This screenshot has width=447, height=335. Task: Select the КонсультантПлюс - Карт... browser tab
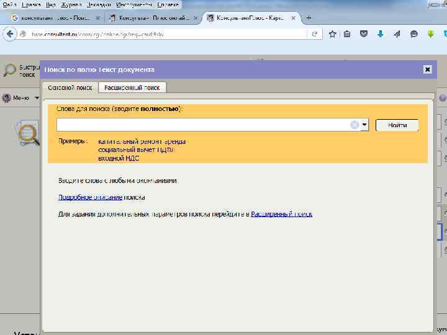coord(250,18)
